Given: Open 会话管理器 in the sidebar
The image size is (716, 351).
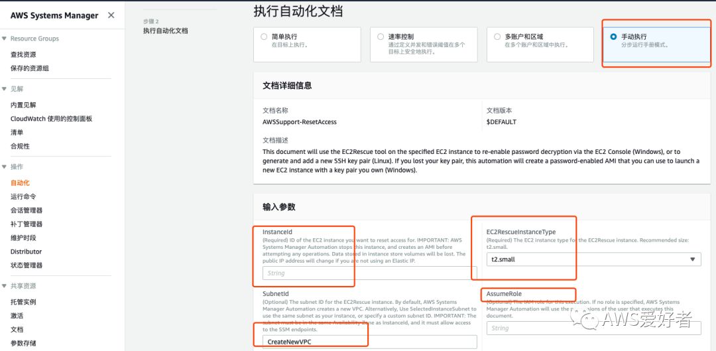Looking at the screenshot, I should tap(27, 210).
